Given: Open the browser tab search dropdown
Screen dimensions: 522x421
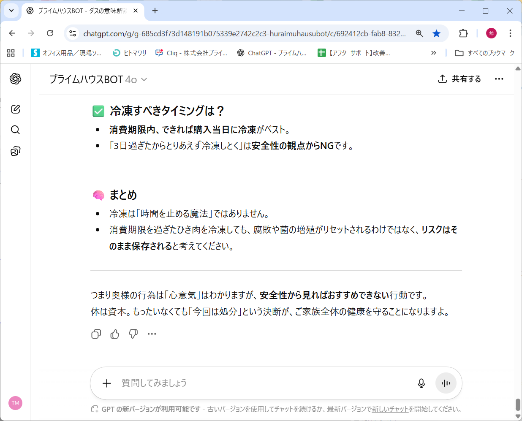Looking at the screenshot, I should coord(11,11).
